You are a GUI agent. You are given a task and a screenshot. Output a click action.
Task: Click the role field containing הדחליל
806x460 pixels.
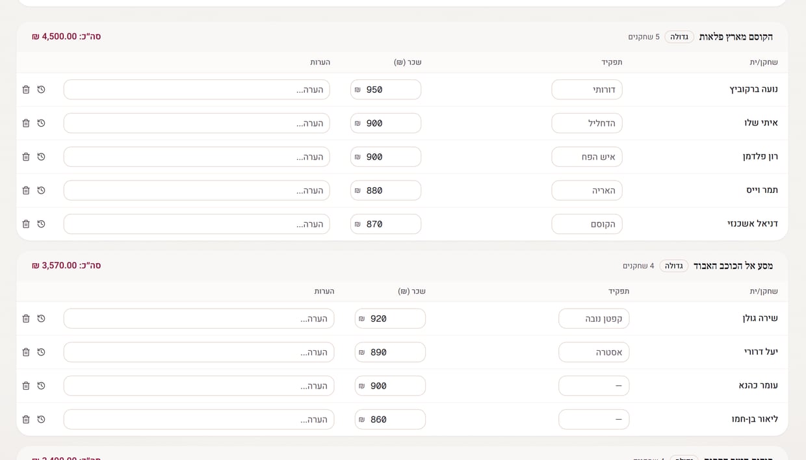pos(587,123)
